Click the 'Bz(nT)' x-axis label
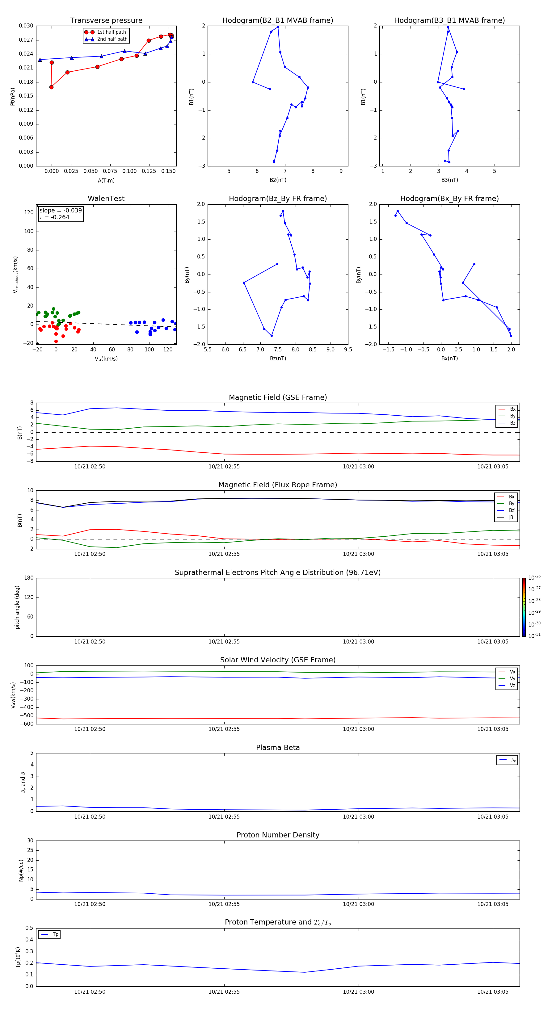The image size is (556, 1019). point(278,359)
